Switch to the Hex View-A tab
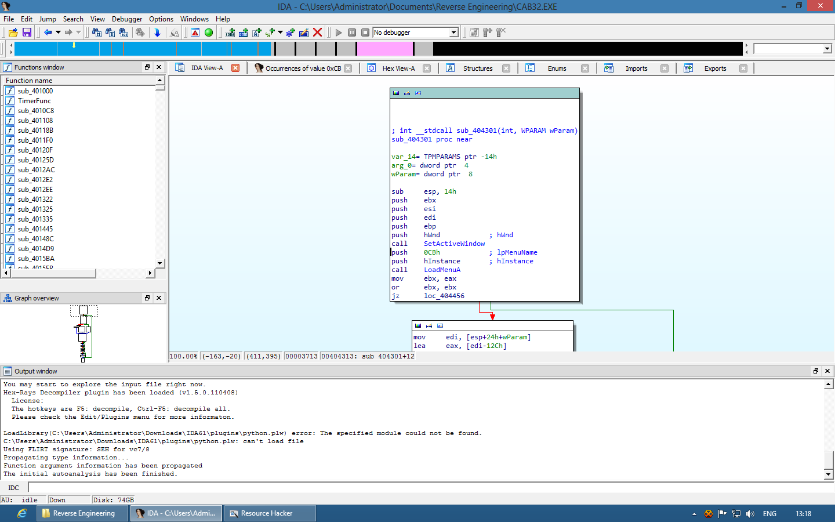The height and width of the screenshot is (522, 835). click(x=398, y=68)
